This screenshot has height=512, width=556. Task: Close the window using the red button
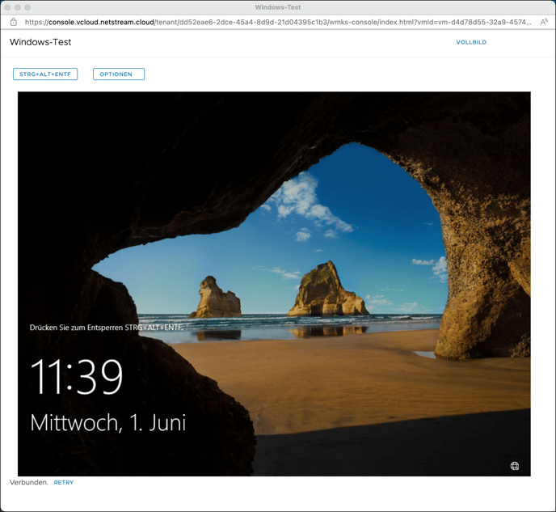(x=7, y=7)
